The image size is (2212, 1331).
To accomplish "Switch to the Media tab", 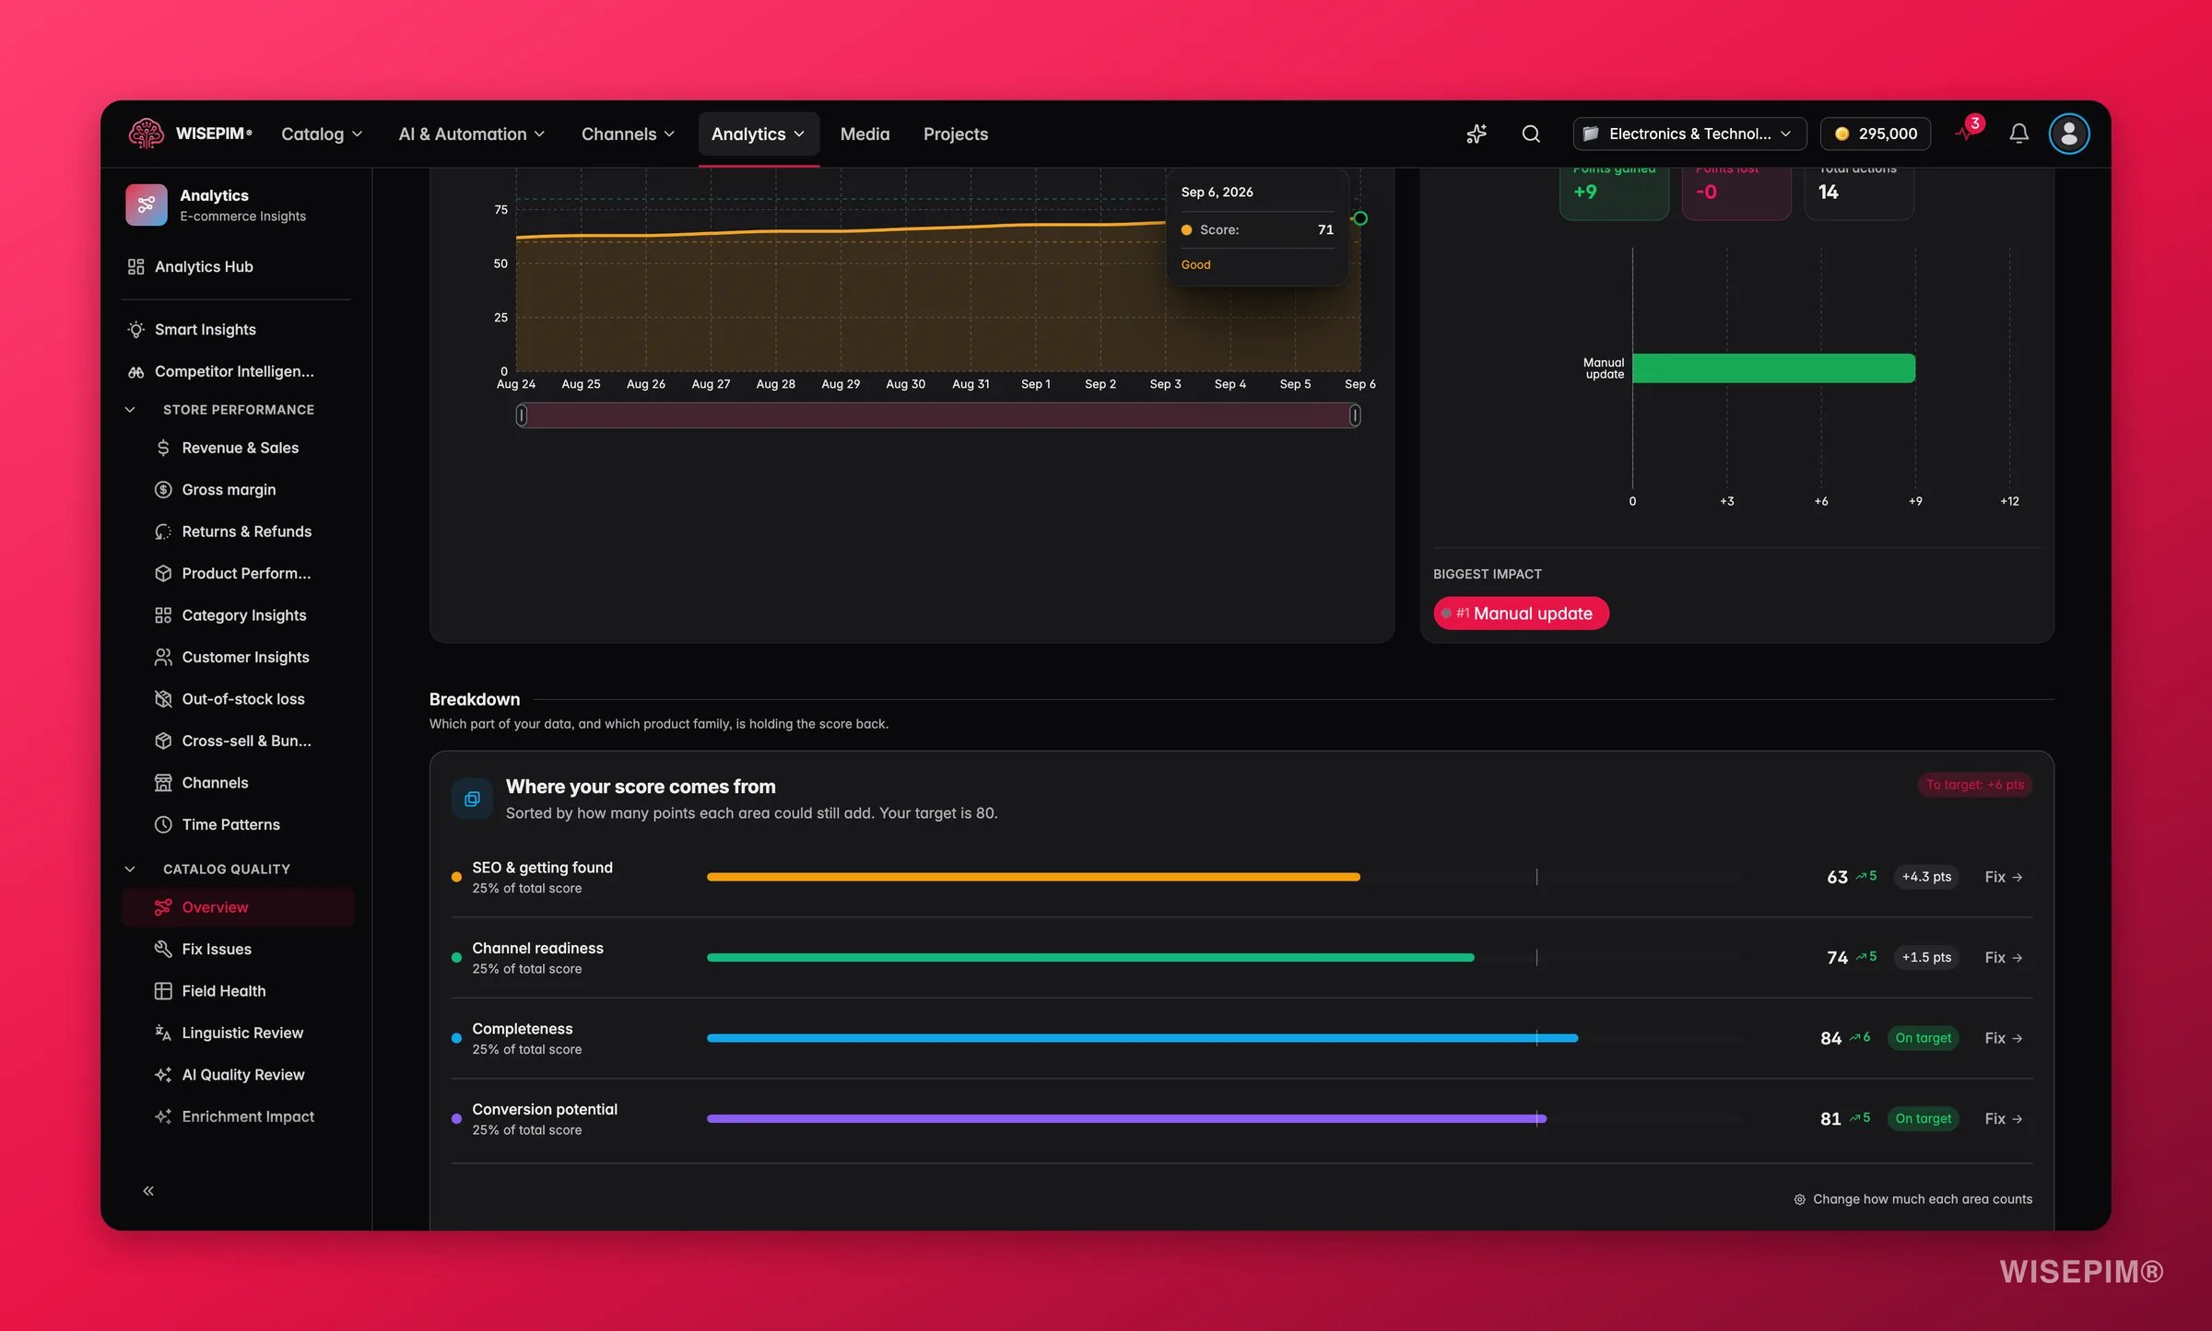I will (x=865, y=134).
